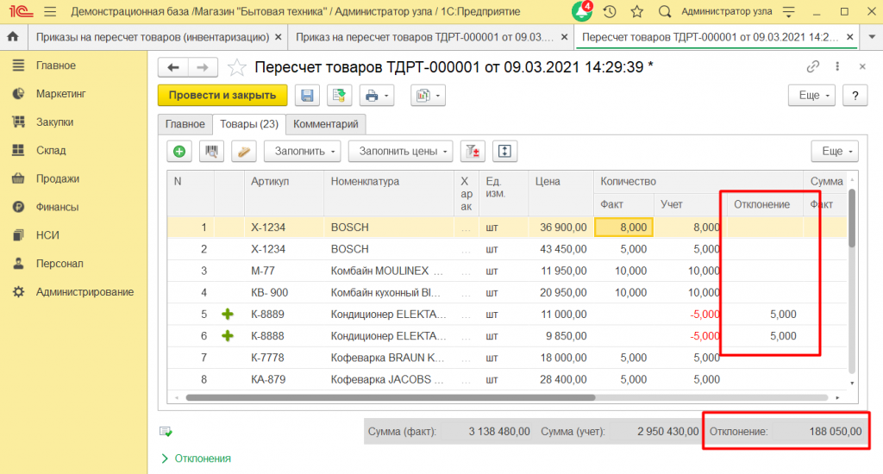Open the table Еще menu
The height and width of the screenshot is (474, 883).
pos(835,152)
